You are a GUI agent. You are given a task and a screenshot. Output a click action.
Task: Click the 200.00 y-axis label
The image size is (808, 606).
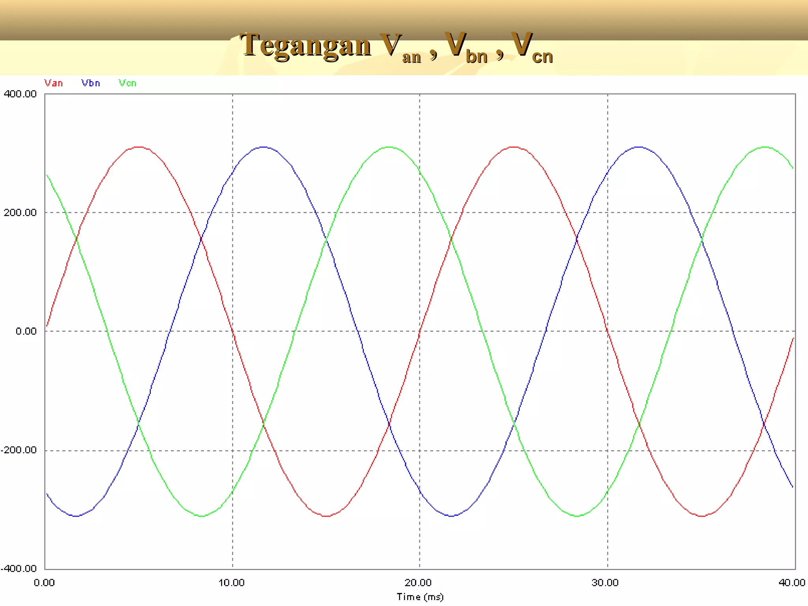(20, 213)
